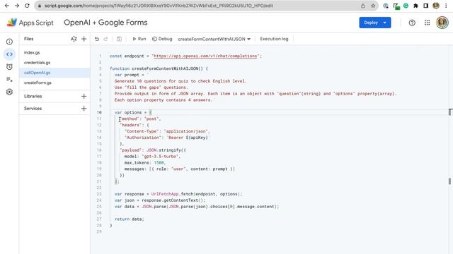
Task: Rename the project title OpenAI + Google Forms
Action: click(105, 23)
